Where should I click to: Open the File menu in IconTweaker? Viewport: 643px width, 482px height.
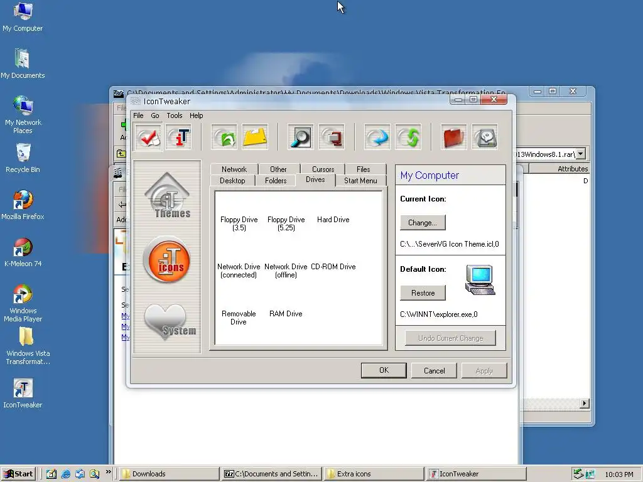click(138, 115)
